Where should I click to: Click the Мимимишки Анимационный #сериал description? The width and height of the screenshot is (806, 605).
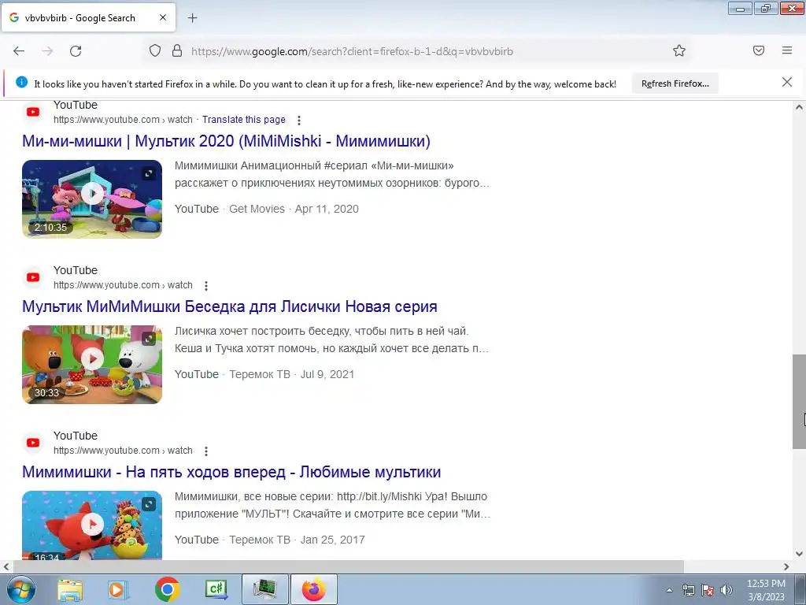click(332, 174)
